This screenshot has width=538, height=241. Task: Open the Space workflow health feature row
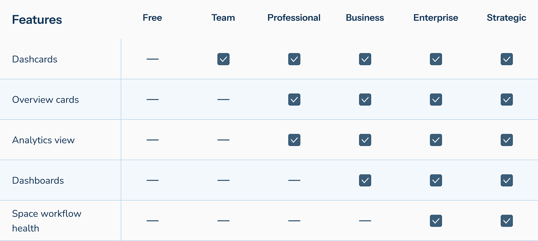(x=269, y=221)
